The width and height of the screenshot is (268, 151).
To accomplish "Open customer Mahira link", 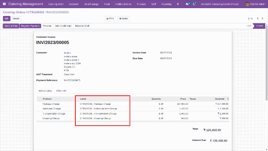I will click(67, 53).
